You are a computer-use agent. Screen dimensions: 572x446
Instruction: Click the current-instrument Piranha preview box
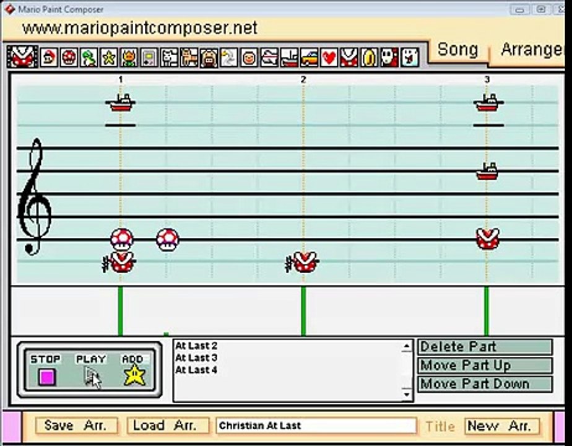(23, 56)
